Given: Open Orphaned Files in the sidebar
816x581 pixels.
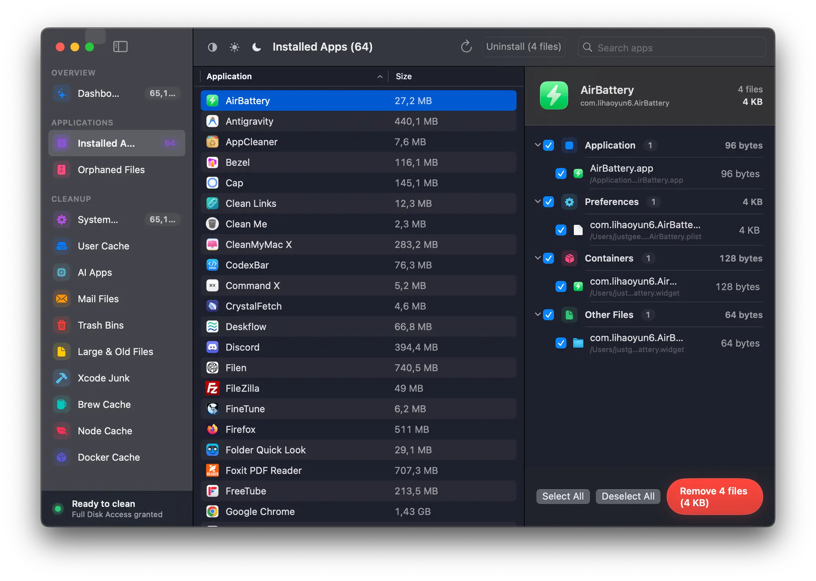Looking at the screenshot, I should pos(117,170).
